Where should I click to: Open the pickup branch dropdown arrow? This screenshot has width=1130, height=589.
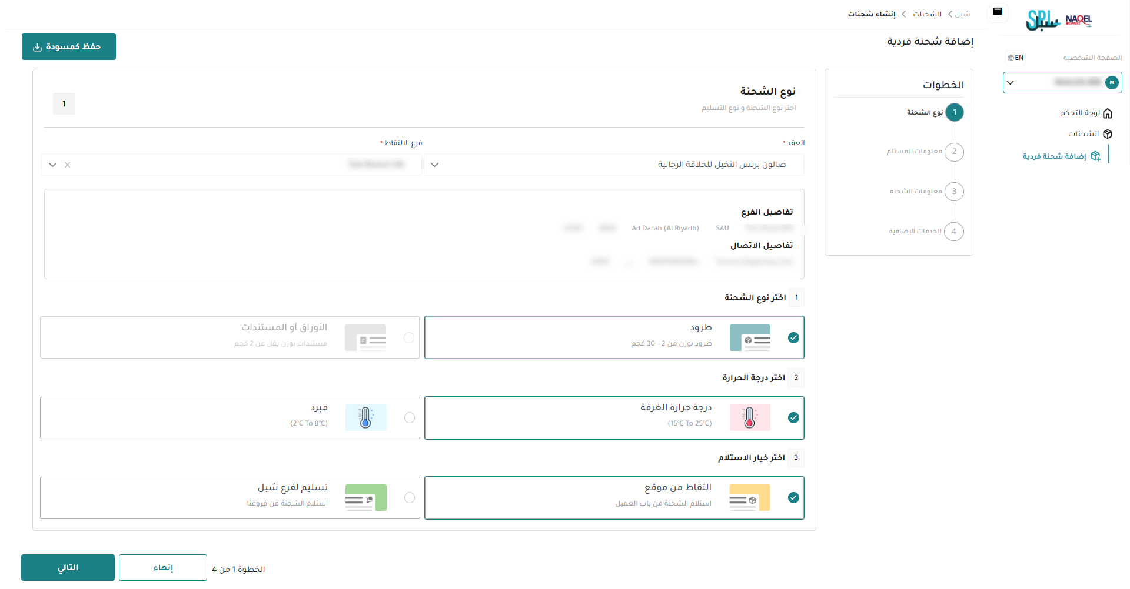[52, 165]
